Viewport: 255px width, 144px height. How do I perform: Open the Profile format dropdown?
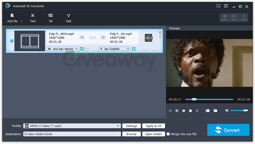72,126
